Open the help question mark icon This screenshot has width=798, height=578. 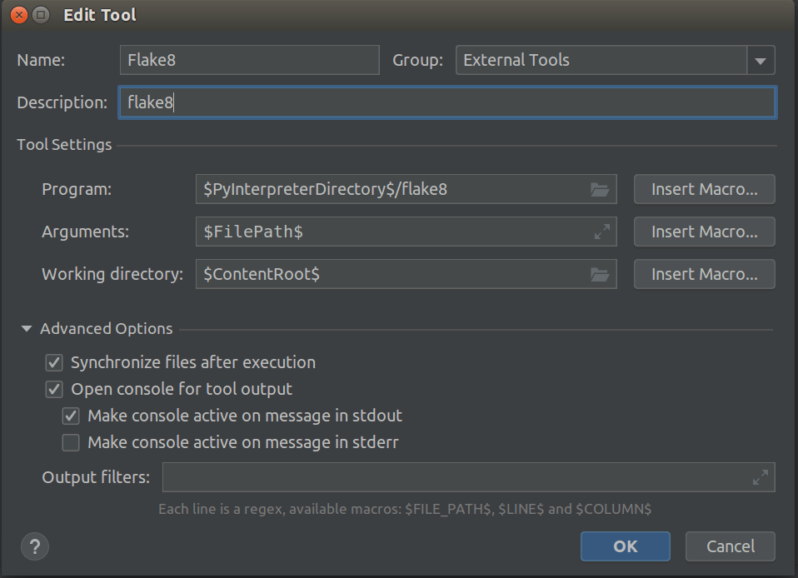pyautogui.click(x=35, y=547)
